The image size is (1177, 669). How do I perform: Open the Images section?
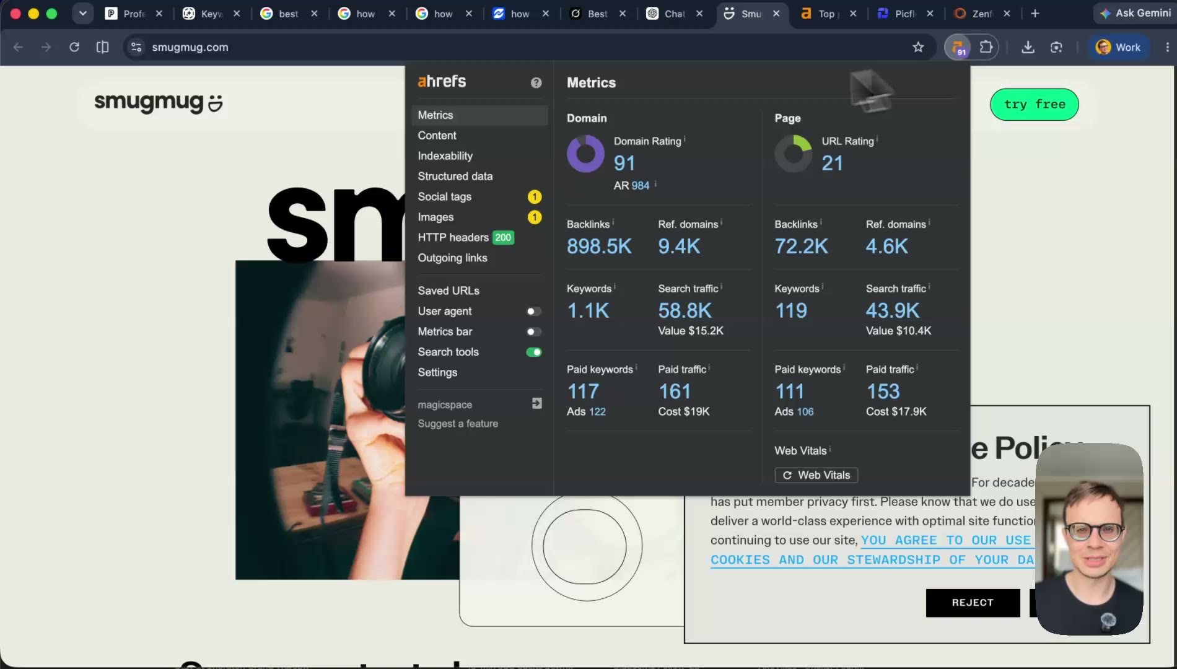coord(435,217)
